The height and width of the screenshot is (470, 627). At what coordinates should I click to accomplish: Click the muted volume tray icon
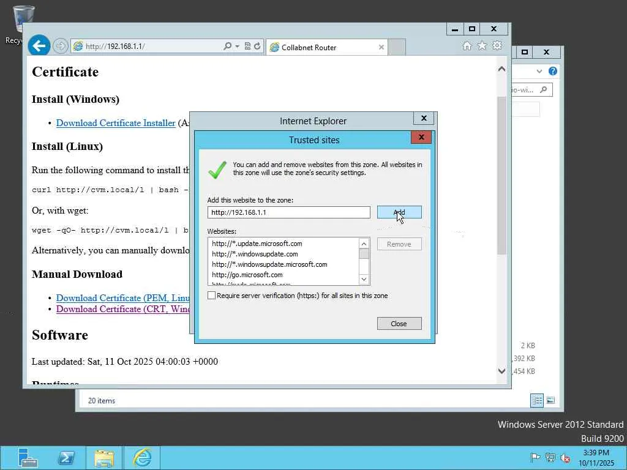[x=565, y=458]
